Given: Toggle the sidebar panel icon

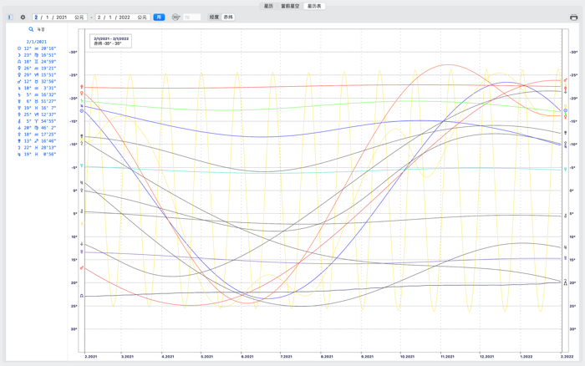Looking at the screenshot, I should tap(10, 17).
